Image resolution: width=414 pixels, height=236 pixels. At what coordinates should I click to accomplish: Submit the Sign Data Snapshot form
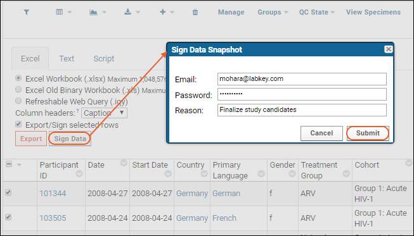368,134
